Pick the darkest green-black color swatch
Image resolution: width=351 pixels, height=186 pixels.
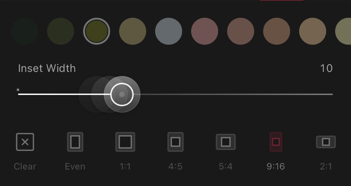coord(25,31)
